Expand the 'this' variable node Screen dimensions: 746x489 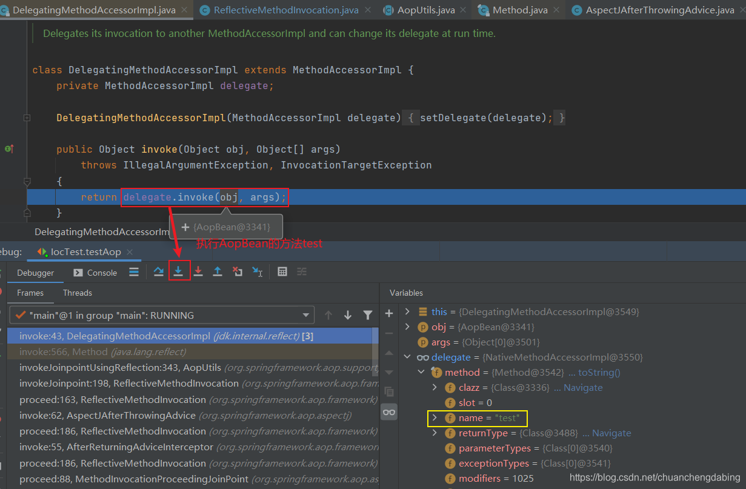[x=407, y=311]
